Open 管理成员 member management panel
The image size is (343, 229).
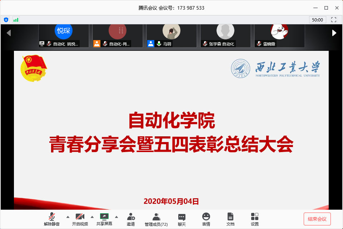pos(156,219)
